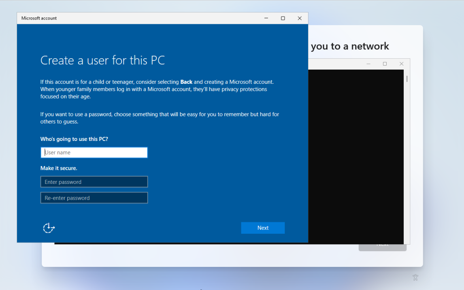Click the "you to a network" heading
The image size is (464, 290).
[x=350, y=46]
